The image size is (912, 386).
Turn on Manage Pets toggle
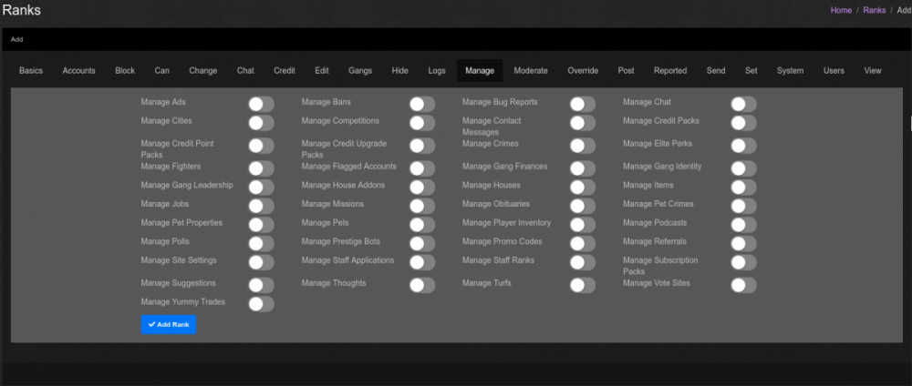pyautogui.click(x=421, y=225)
